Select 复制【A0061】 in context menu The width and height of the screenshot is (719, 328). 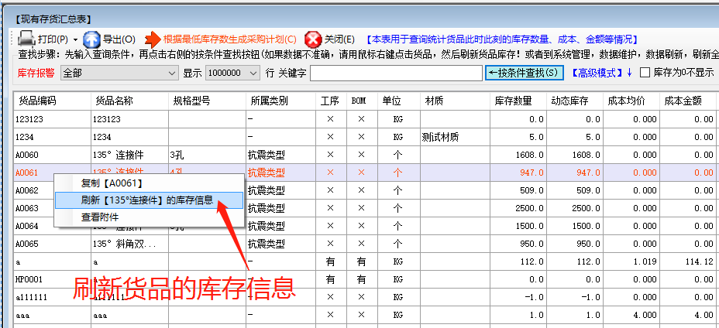pyautogui.click(x=149, y=183)
